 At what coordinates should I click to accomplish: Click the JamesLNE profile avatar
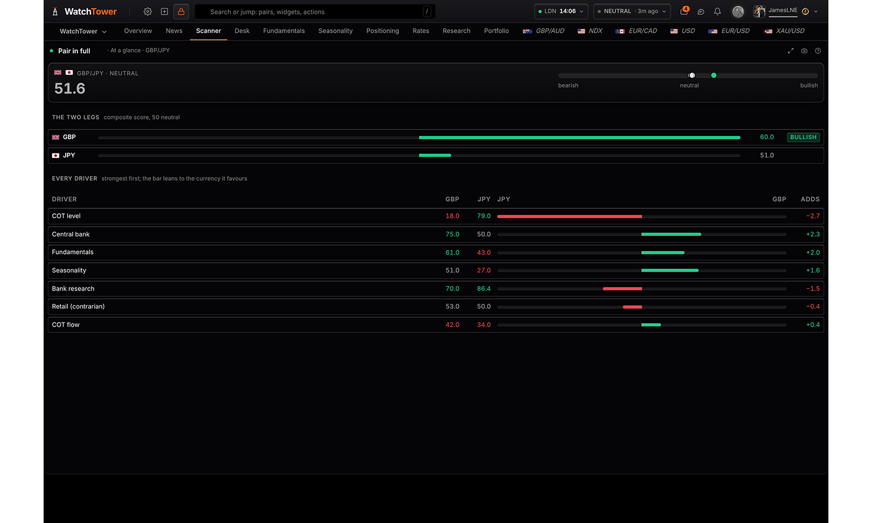759,12
